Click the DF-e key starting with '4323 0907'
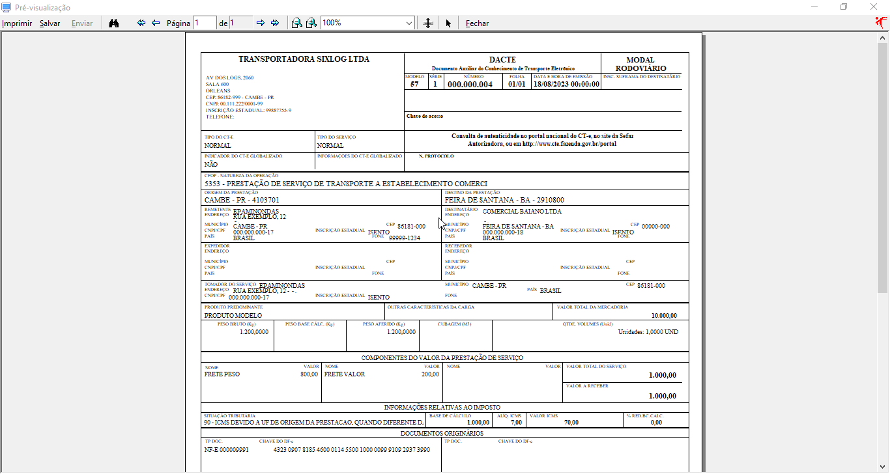Image resolution: width=890 pixels, height=474 pixels. (x=352, y=450)
